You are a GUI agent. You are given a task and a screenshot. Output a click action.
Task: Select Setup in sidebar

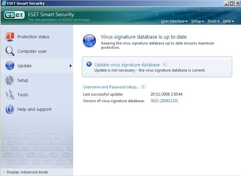point(37,80)
